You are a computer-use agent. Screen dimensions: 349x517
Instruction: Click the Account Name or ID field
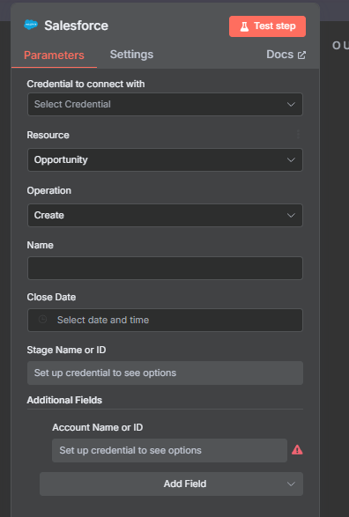[x=169, y=450]
